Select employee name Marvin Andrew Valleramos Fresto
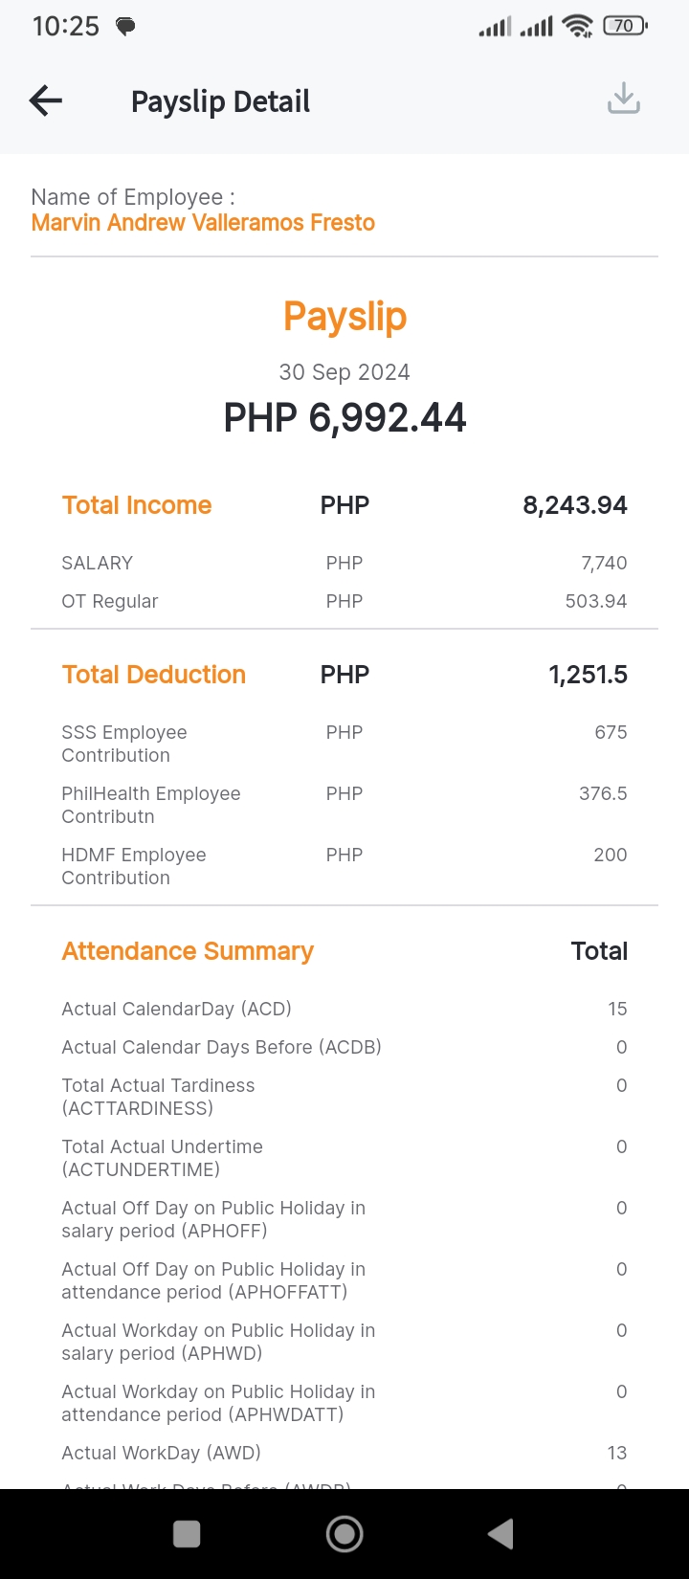689x1579 pixels. pyautogui.click(x=203, y=223)
